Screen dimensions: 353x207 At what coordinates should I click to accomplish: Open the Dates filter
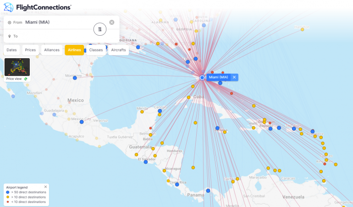point(12,50)
